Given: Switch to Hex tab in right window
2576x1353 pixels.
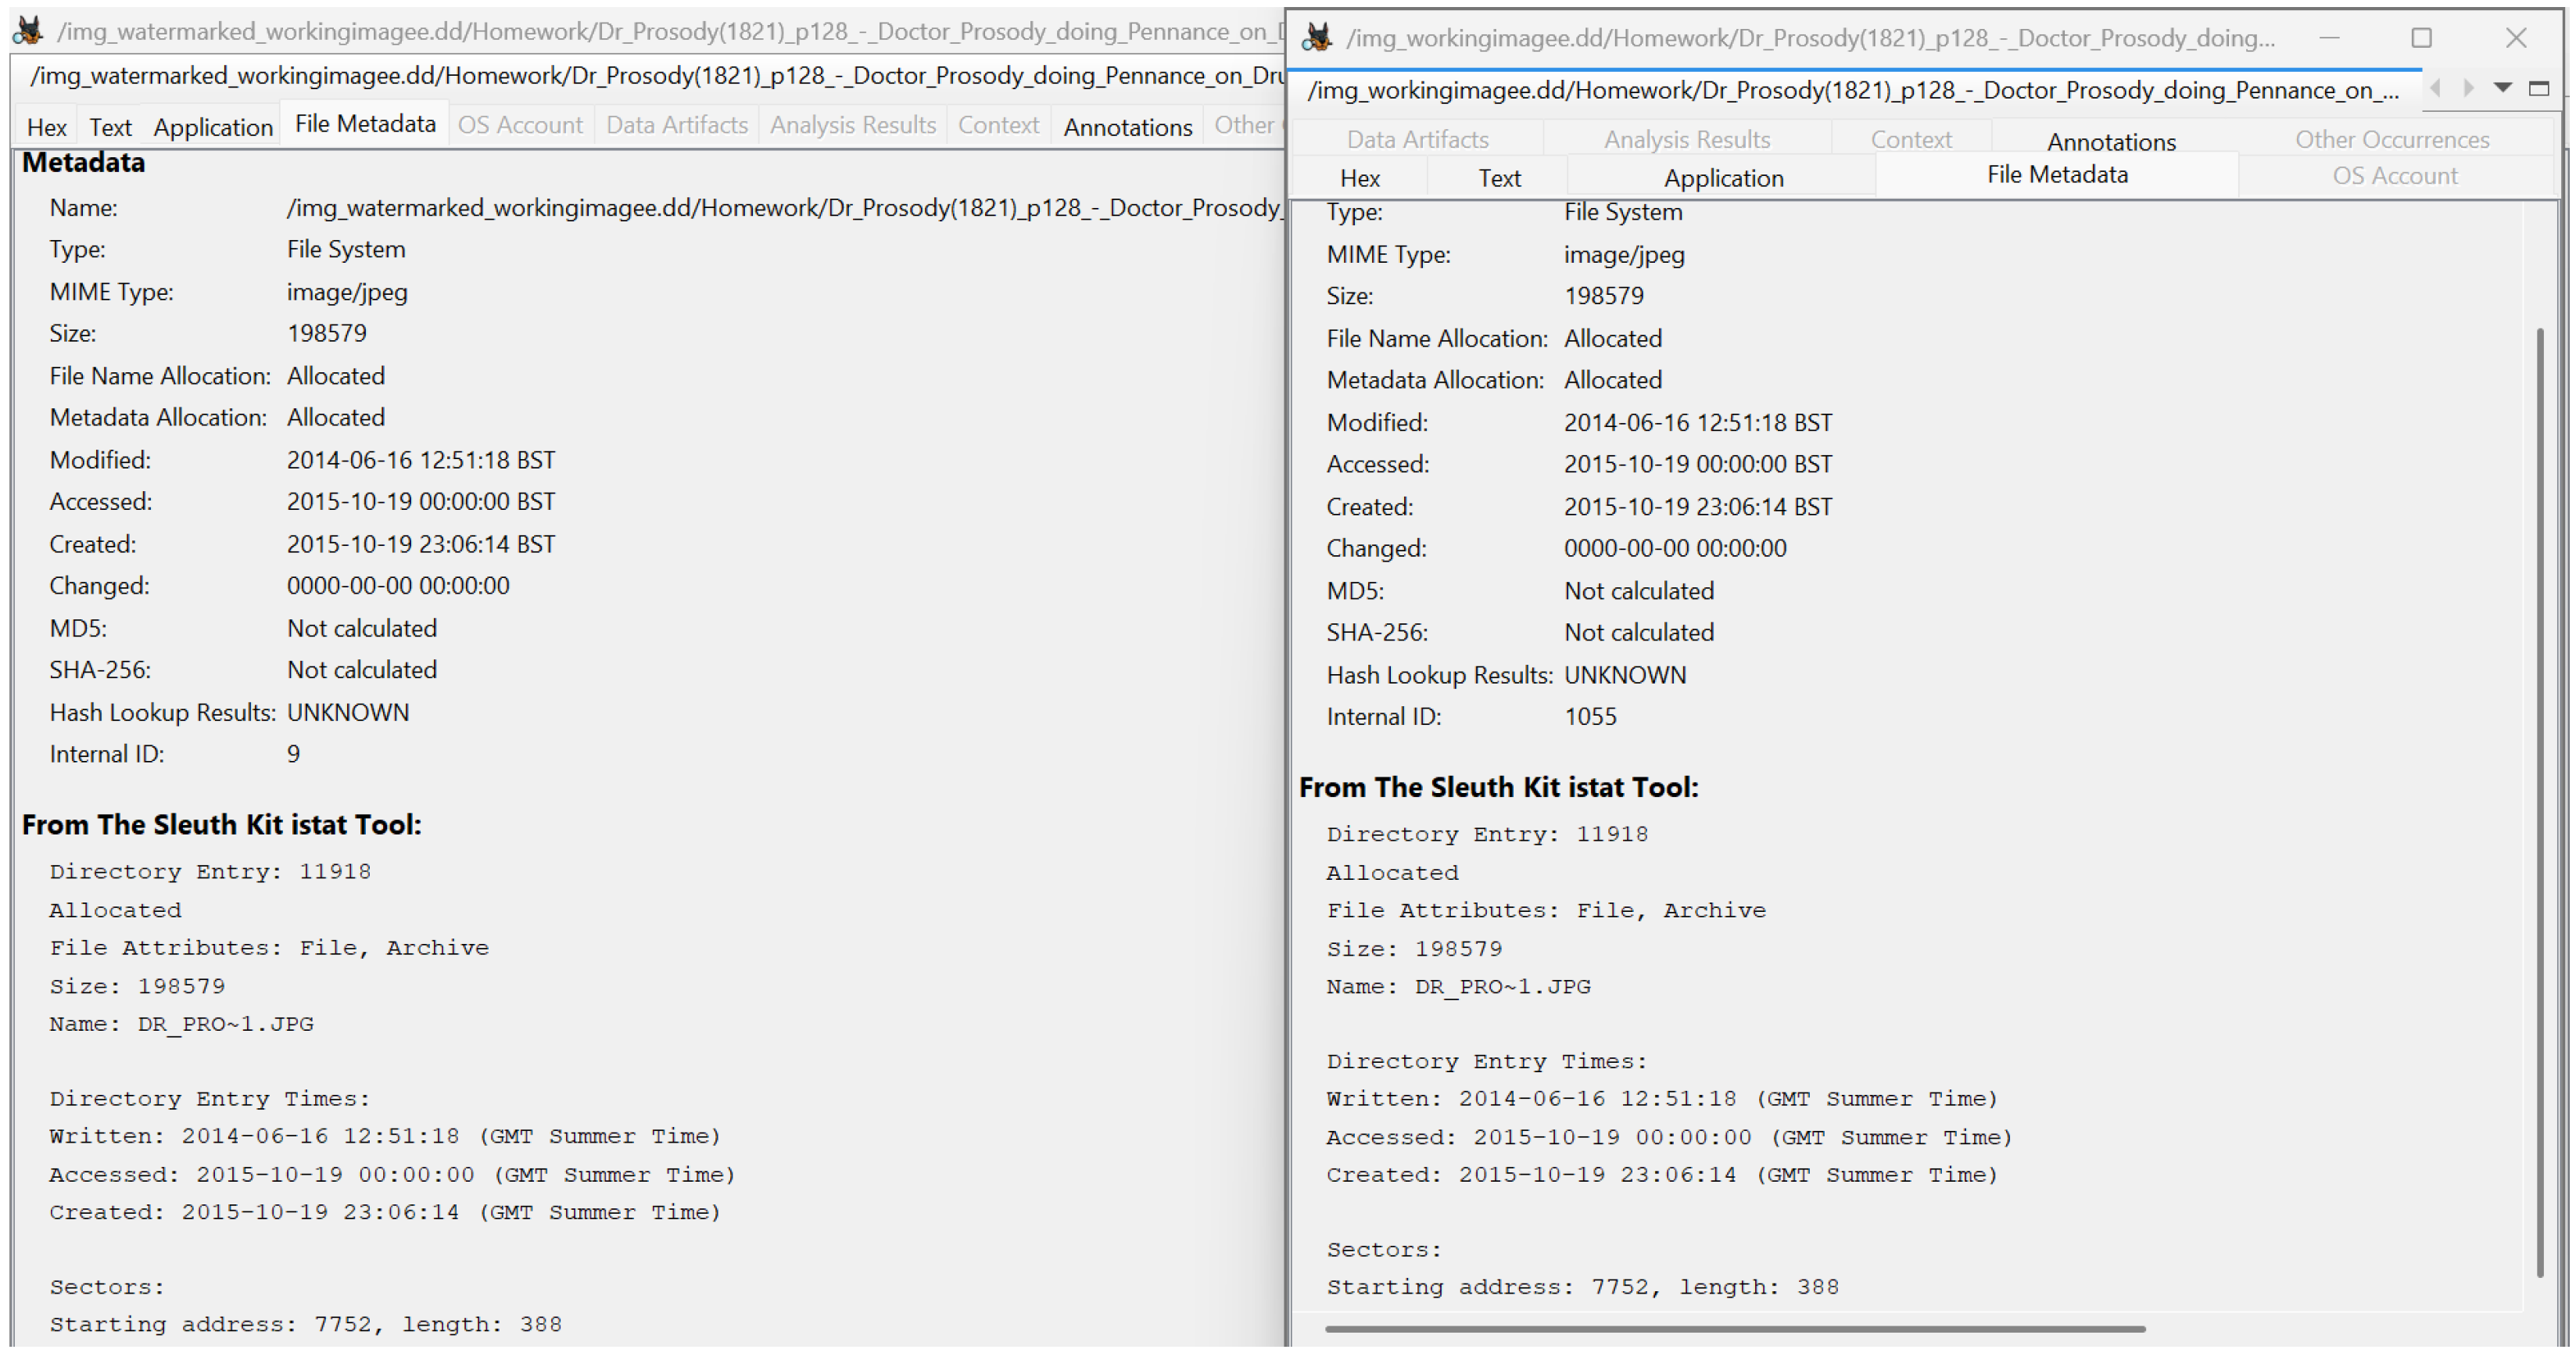Looking at the screenshot, I should (x=1359, y=178).
